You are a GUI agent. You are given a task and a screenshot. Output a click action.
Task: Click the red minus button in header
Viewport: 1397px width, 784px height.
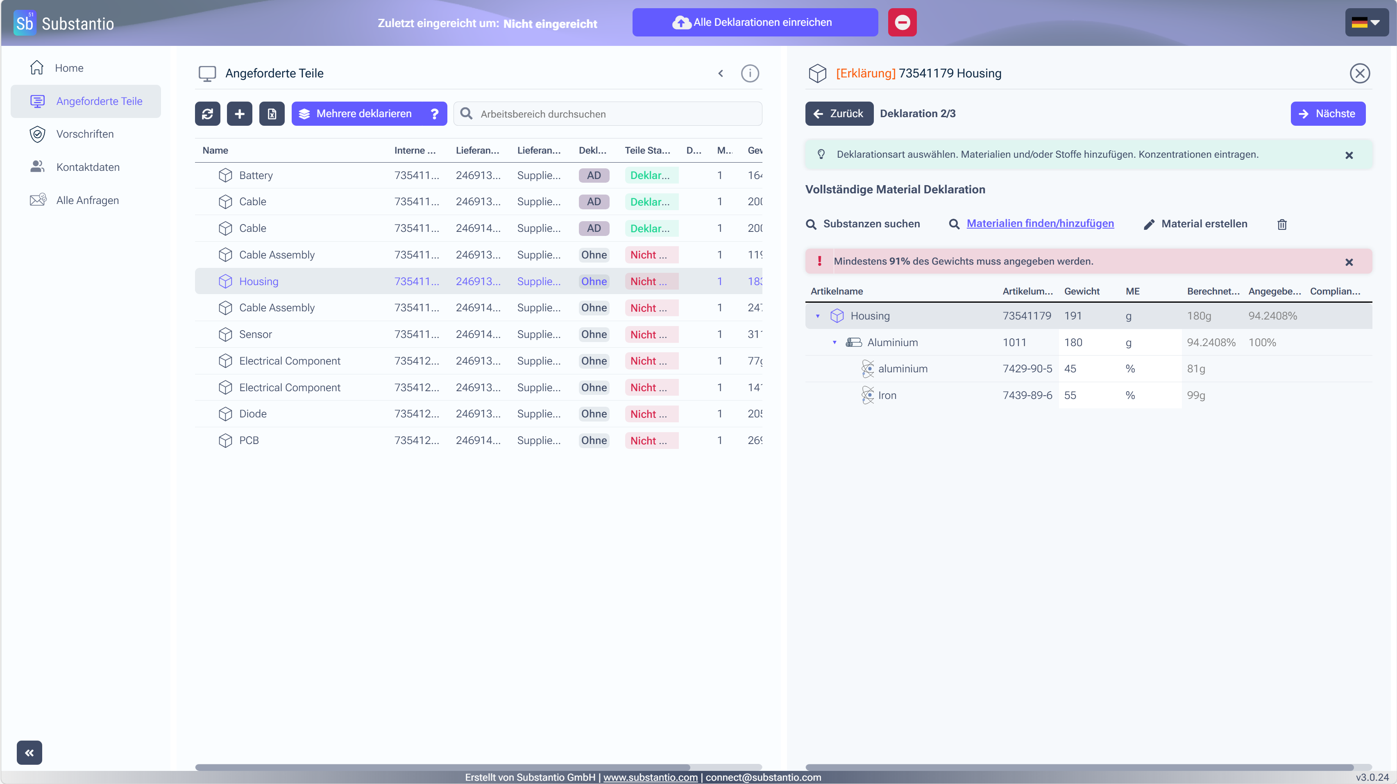[902, 22]
